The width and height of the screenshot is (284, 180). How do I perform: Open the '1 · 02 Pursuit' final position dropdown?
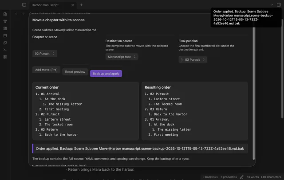[x=193, y=60]
